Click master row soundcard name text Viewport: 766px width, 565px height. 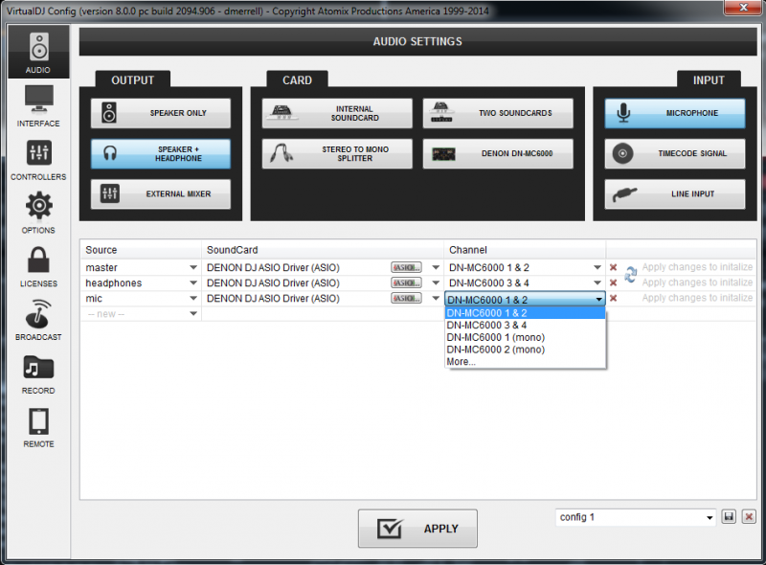click(273, 268)
